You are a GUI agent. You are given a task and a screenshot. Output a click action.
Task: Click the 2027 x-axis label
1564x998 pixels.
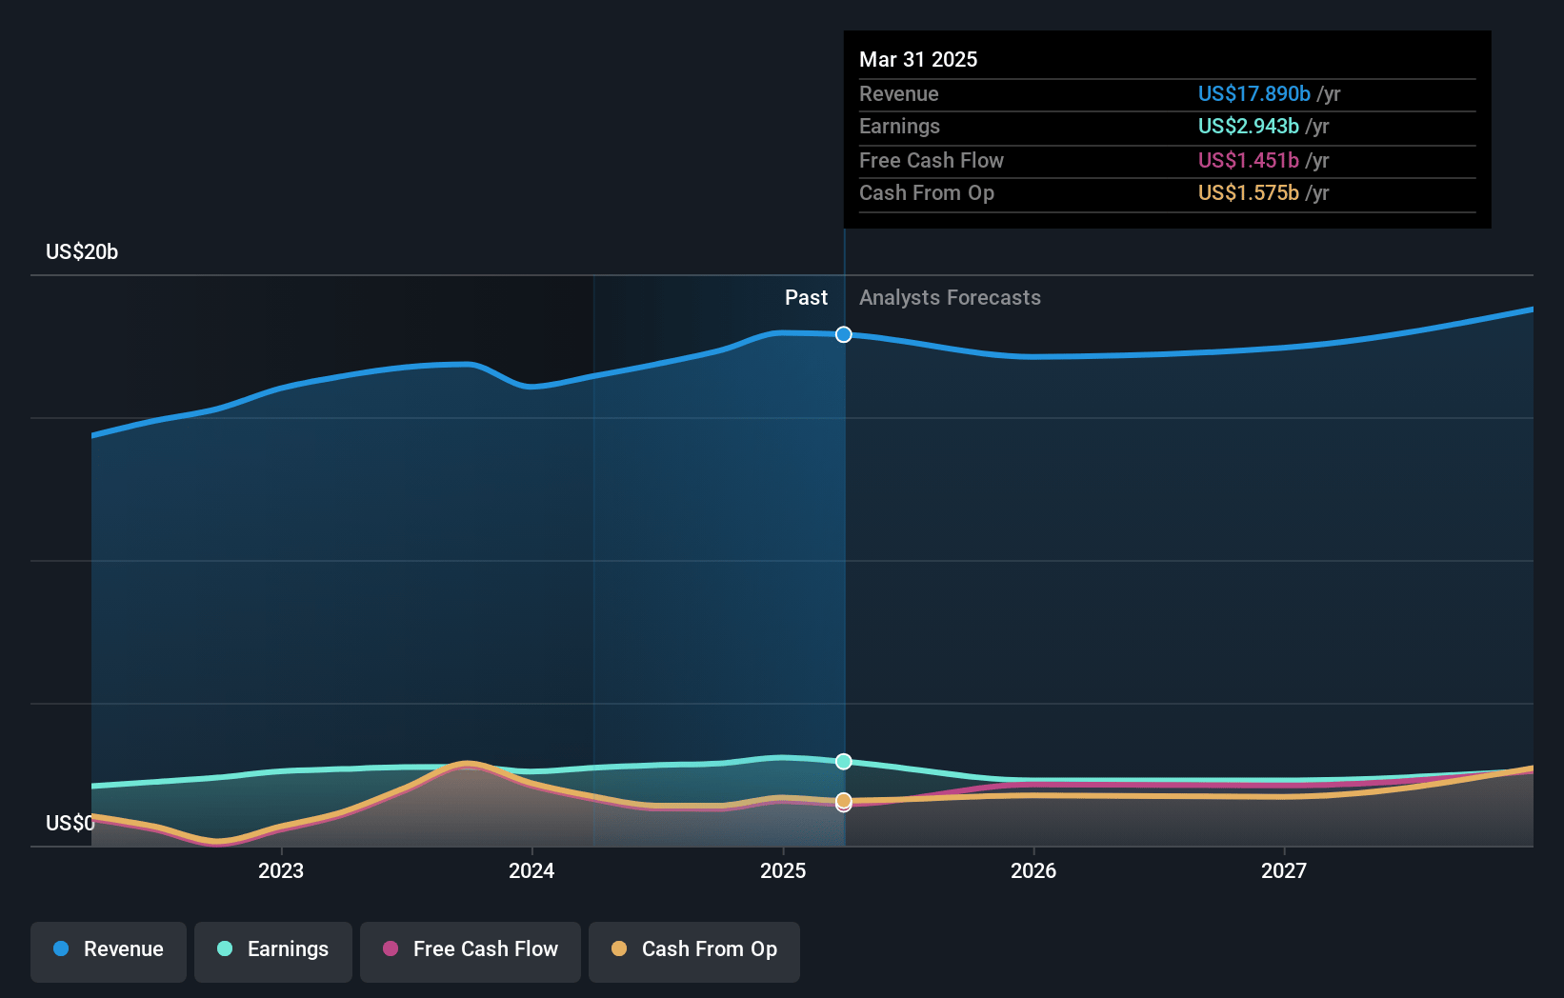point(1284,871)
